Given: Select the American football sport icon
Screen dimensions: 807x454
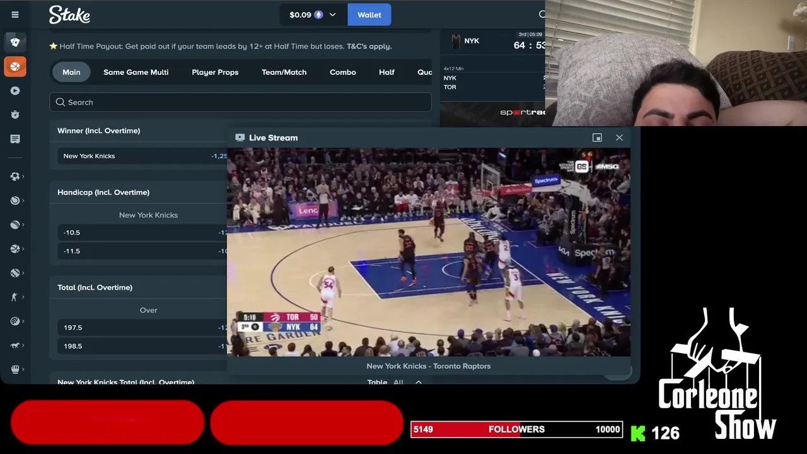Looking at the screenshot, I should tap(15, 224).
